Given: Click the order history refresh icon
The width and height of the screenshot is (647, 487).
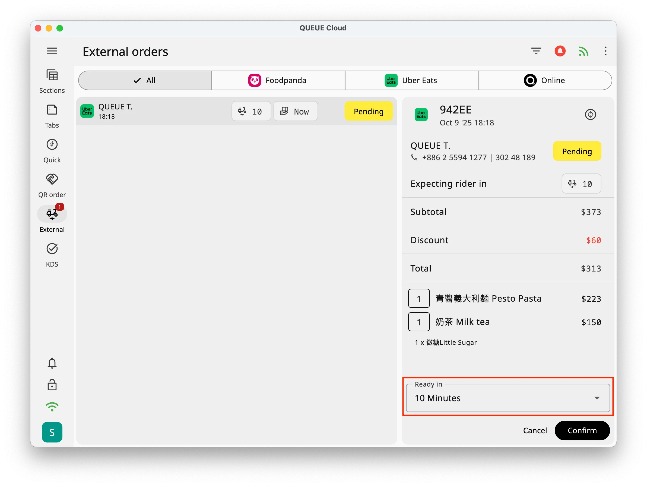Looking at the screenshot, I should tap(590, 114).
